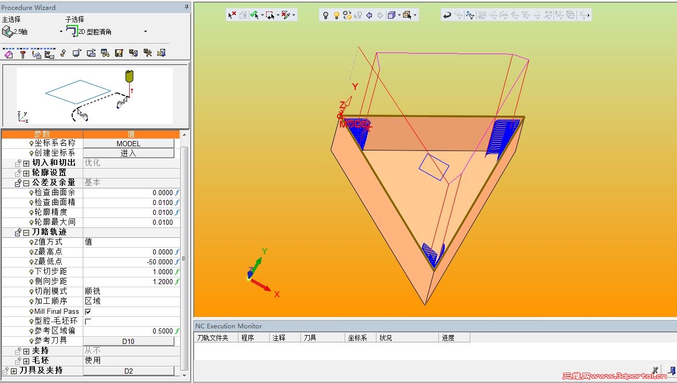The width and height of the screenshot is (677, 383).
Task: Click the 刀具 column header
Action: pos(324,338)
